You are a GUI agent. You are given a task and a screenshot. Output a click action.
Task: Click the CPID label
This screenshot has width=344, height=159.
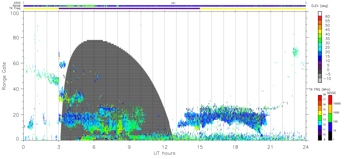point(17,3)
